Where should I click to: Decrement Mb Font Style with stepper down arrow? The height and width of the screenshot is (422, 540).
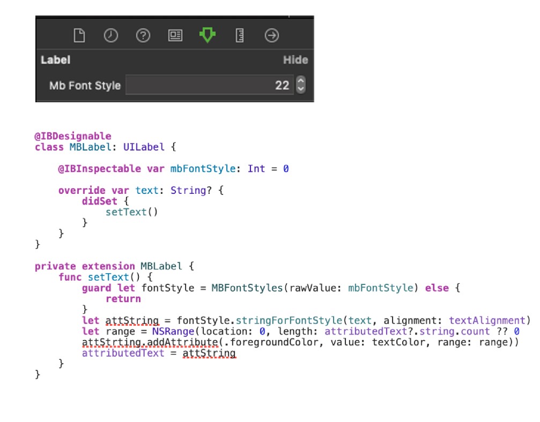tap(301, 89)
